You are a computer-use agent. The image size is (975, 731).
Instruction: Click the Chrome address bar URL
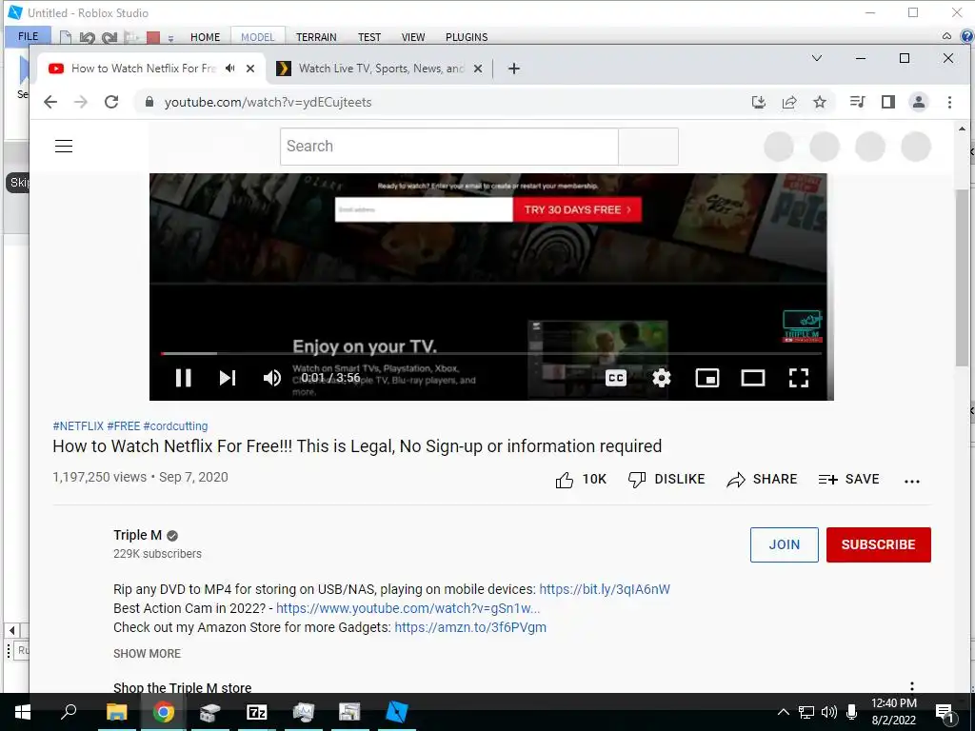point(268,102)
